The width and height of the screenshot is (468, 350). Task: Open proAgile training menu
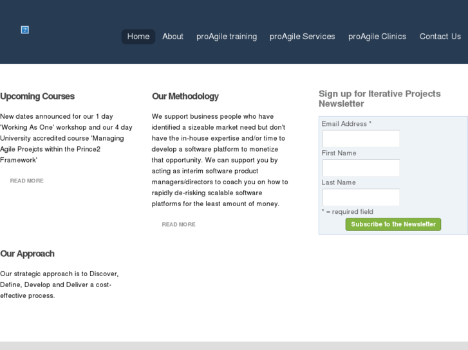point(227,37)
